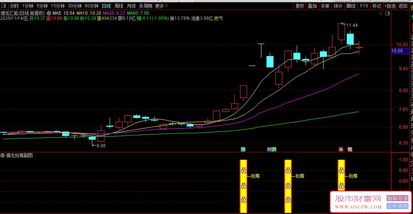Click the 6.89 price axis label
Image resolution: width=413 pixels, height=214 pixels.
coord(403,127)
